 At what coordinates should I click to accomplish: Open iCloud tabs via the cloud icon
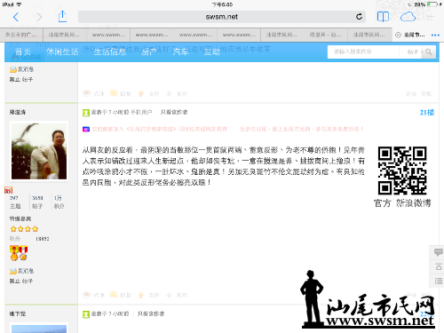(408, 17)
